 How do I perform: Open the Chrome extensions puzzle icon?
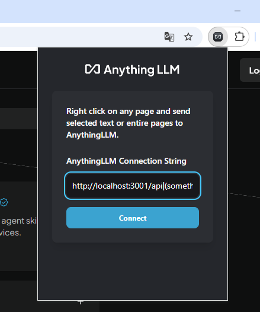click(239, 37)
